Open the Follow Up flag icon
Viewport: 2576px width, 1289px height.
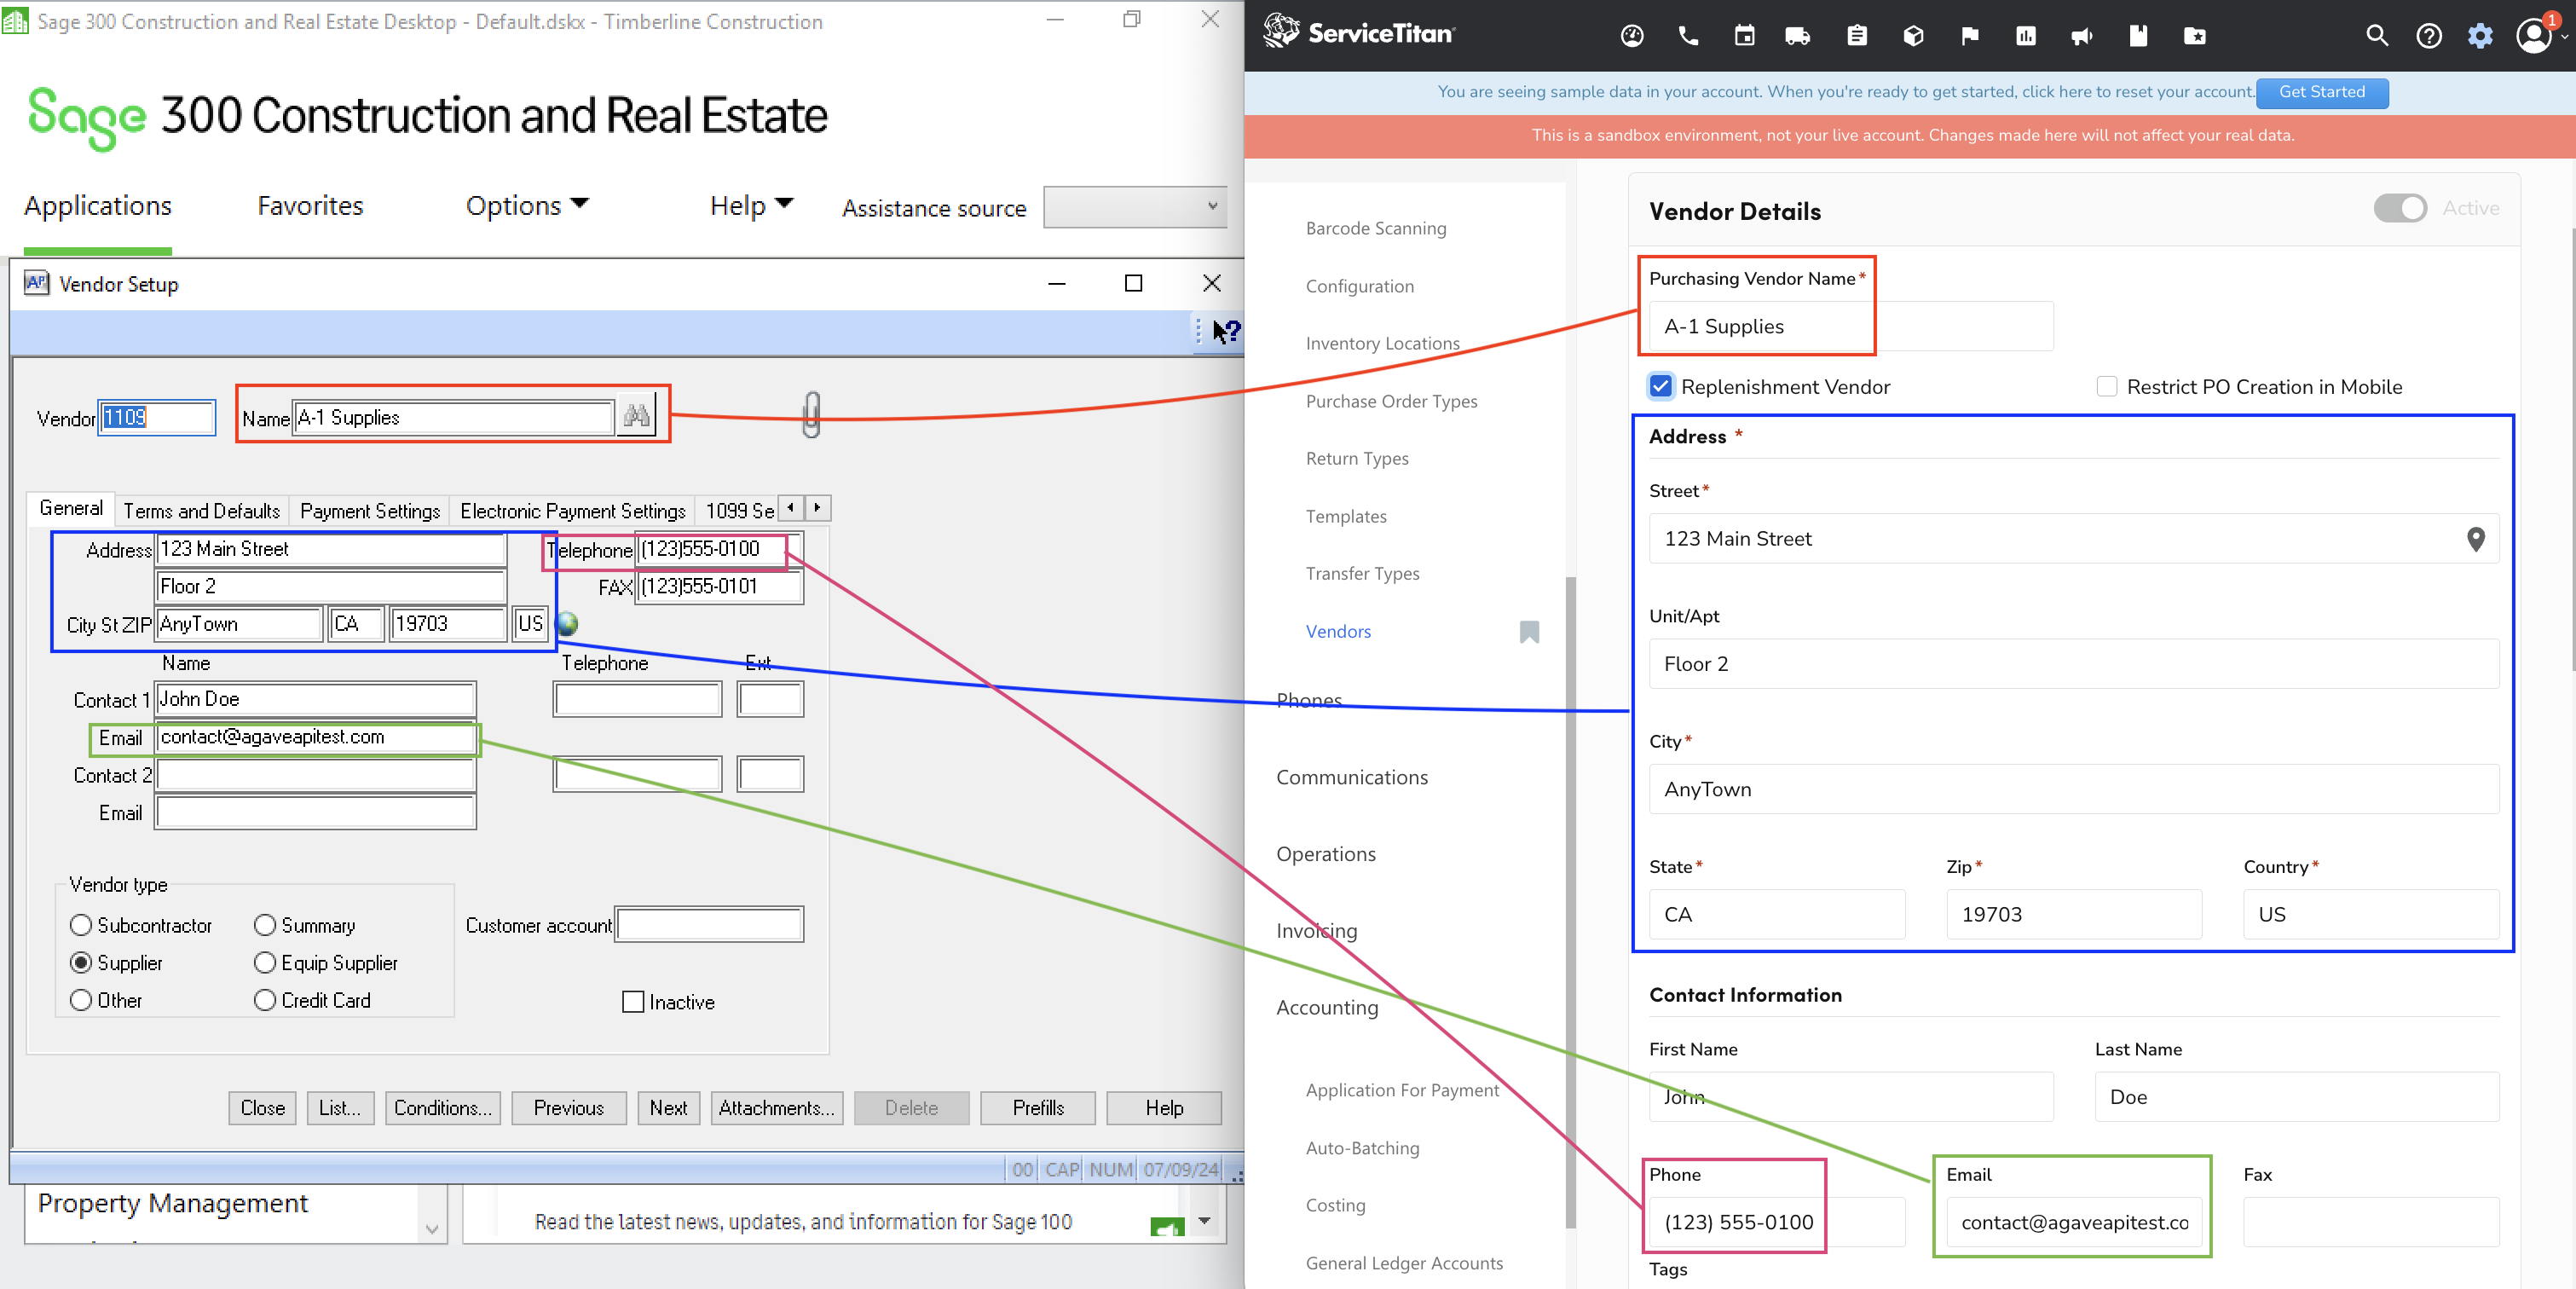click(x=1970, y=36)
